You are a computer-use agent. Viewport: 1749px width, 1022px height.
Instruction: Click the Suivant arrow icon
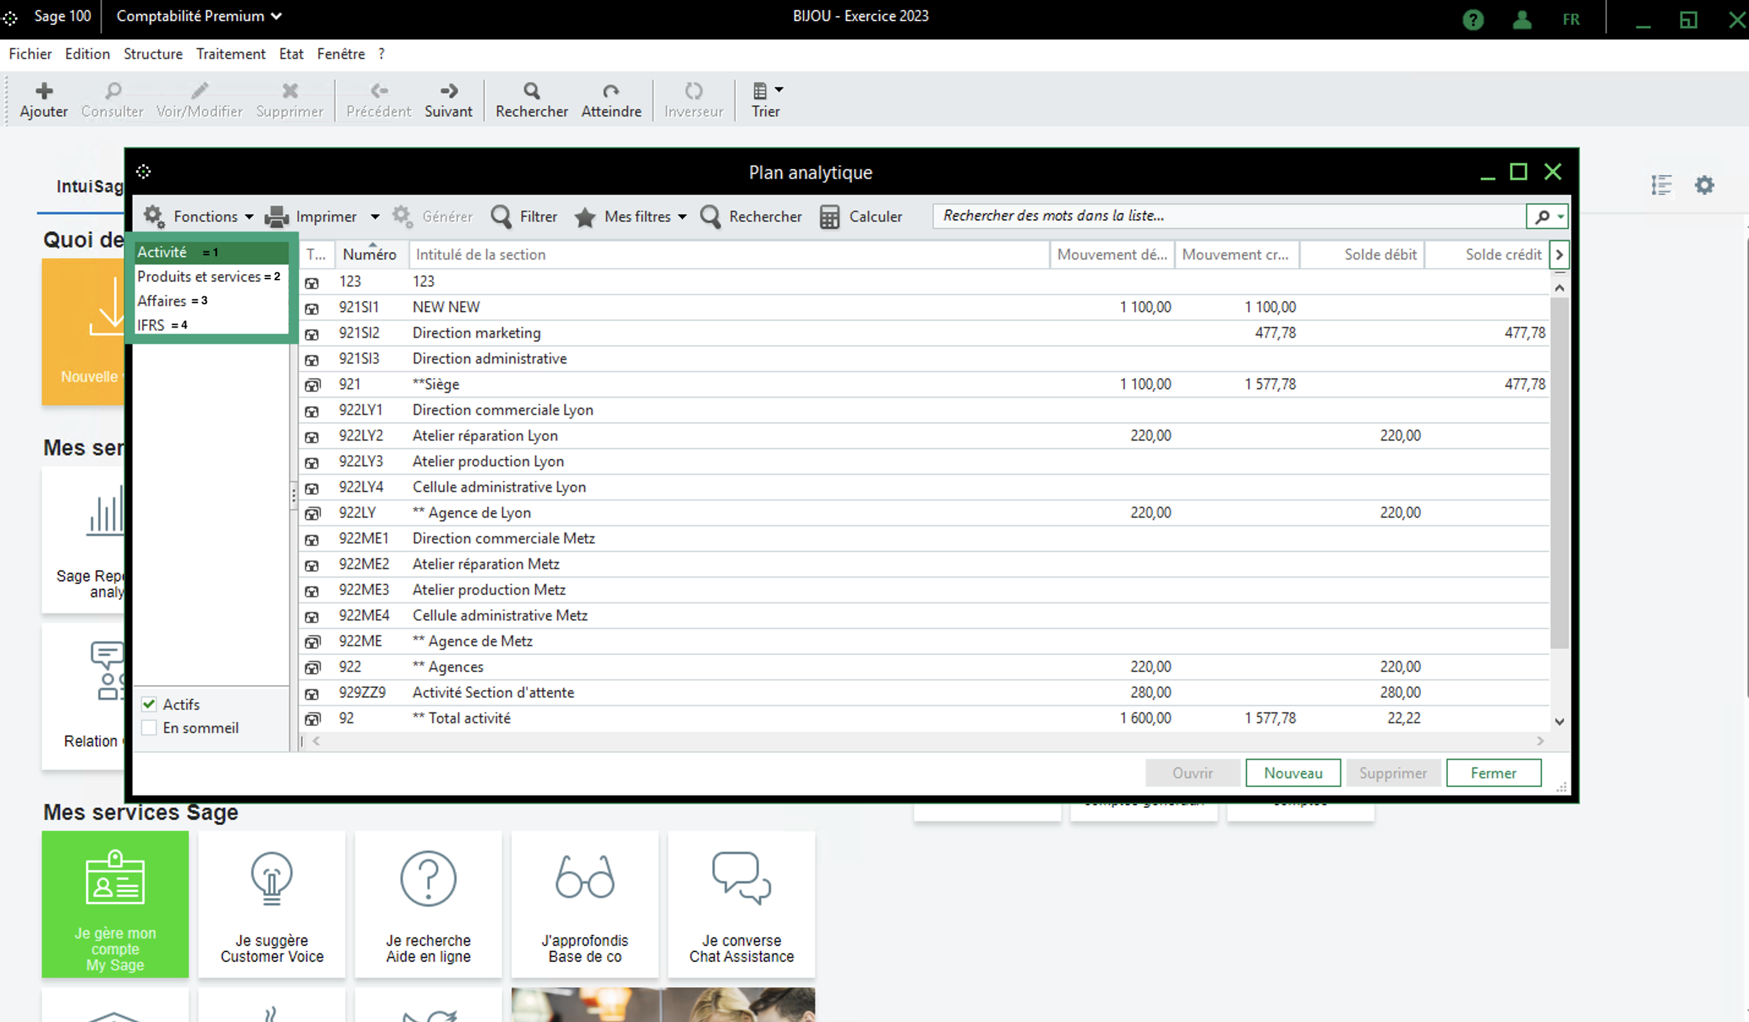click(x=449, y=91)
